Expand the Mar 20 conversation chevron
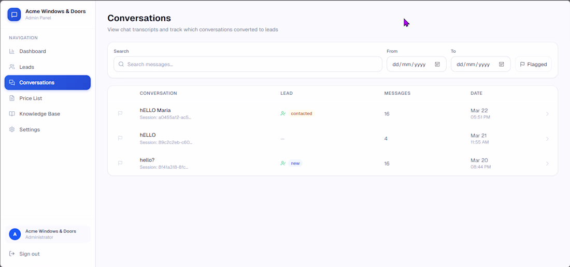Viewport: 570px width, 267px height. [547, 164]
